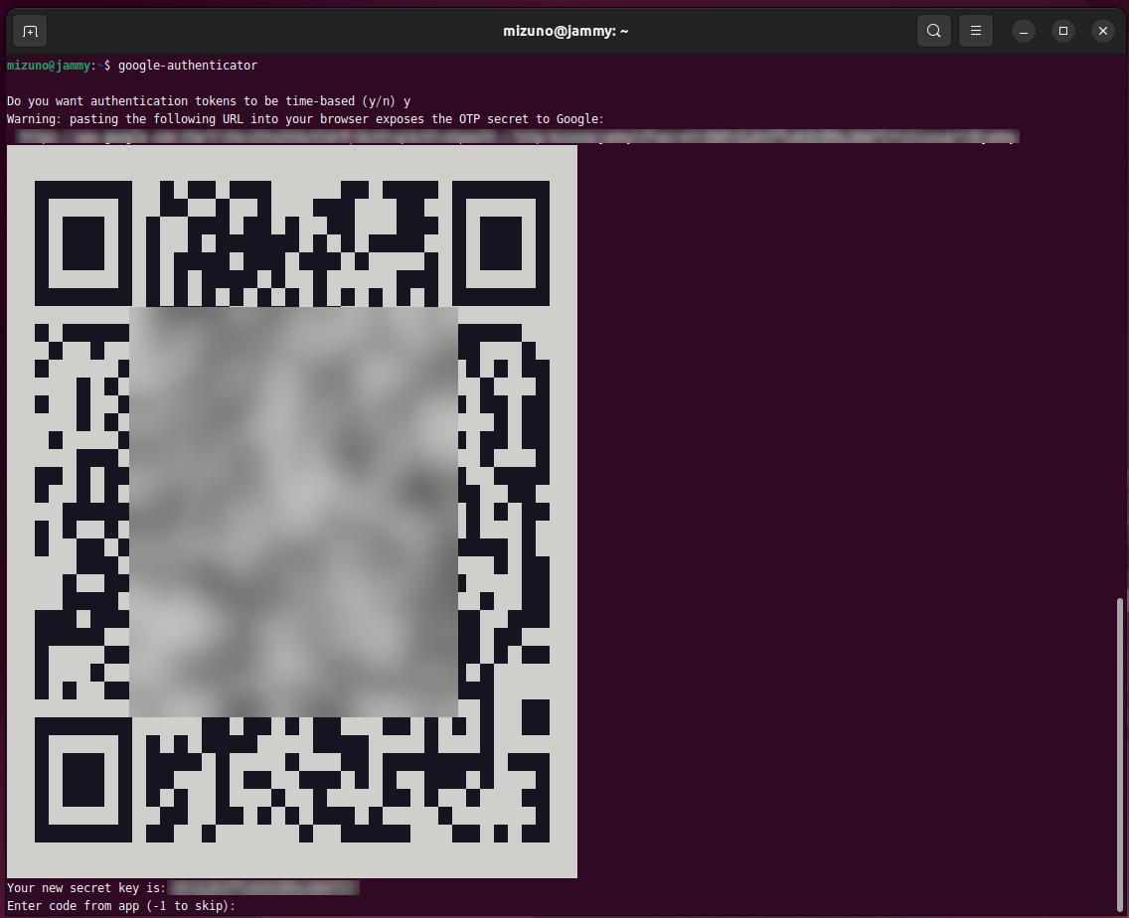1129x918 pixels.
Task: Click 'Your new secret key is:' text
Action: 86,888
